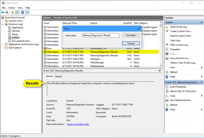The height and width of the screenshot is (138, 204).
Task: Cancel the Find dialog
Action: 131,43
